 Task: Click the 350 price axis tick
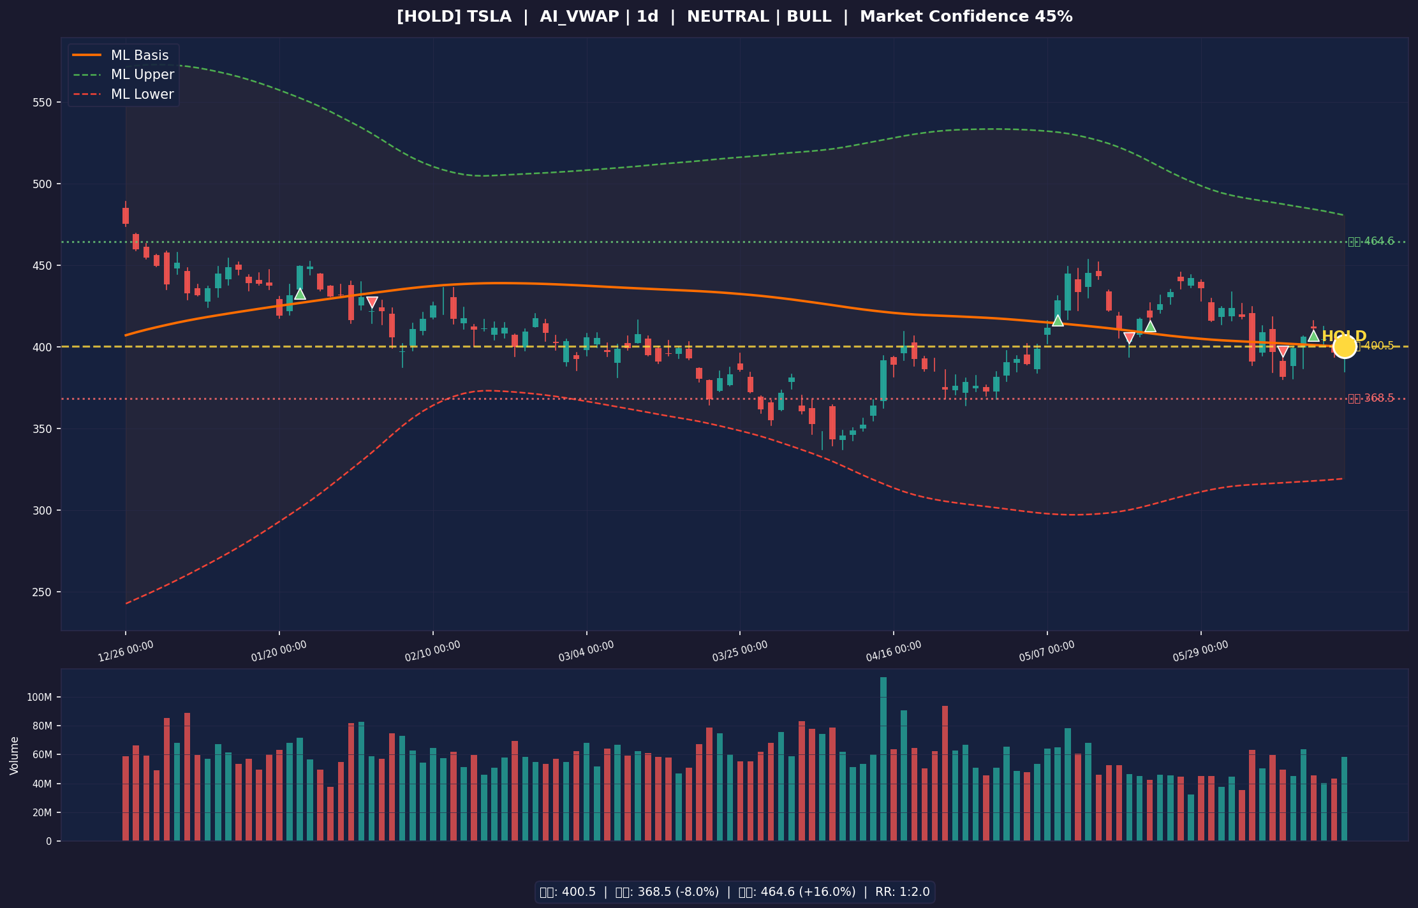point(42,429)
